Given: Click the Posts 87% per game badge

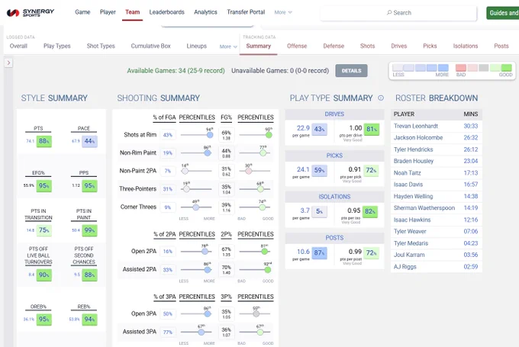Looking at the screenshot, I should pyautogui.click(x=319, y=253).
